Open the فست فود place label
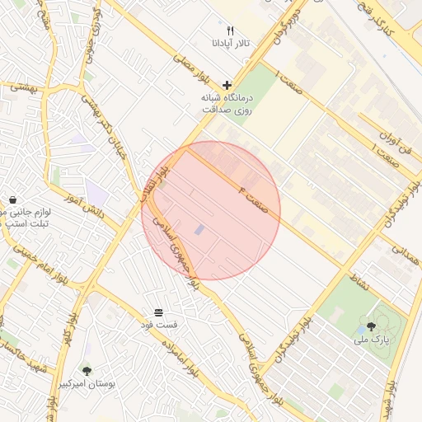Viewport: 422px width, 422px height. (159, 325)
